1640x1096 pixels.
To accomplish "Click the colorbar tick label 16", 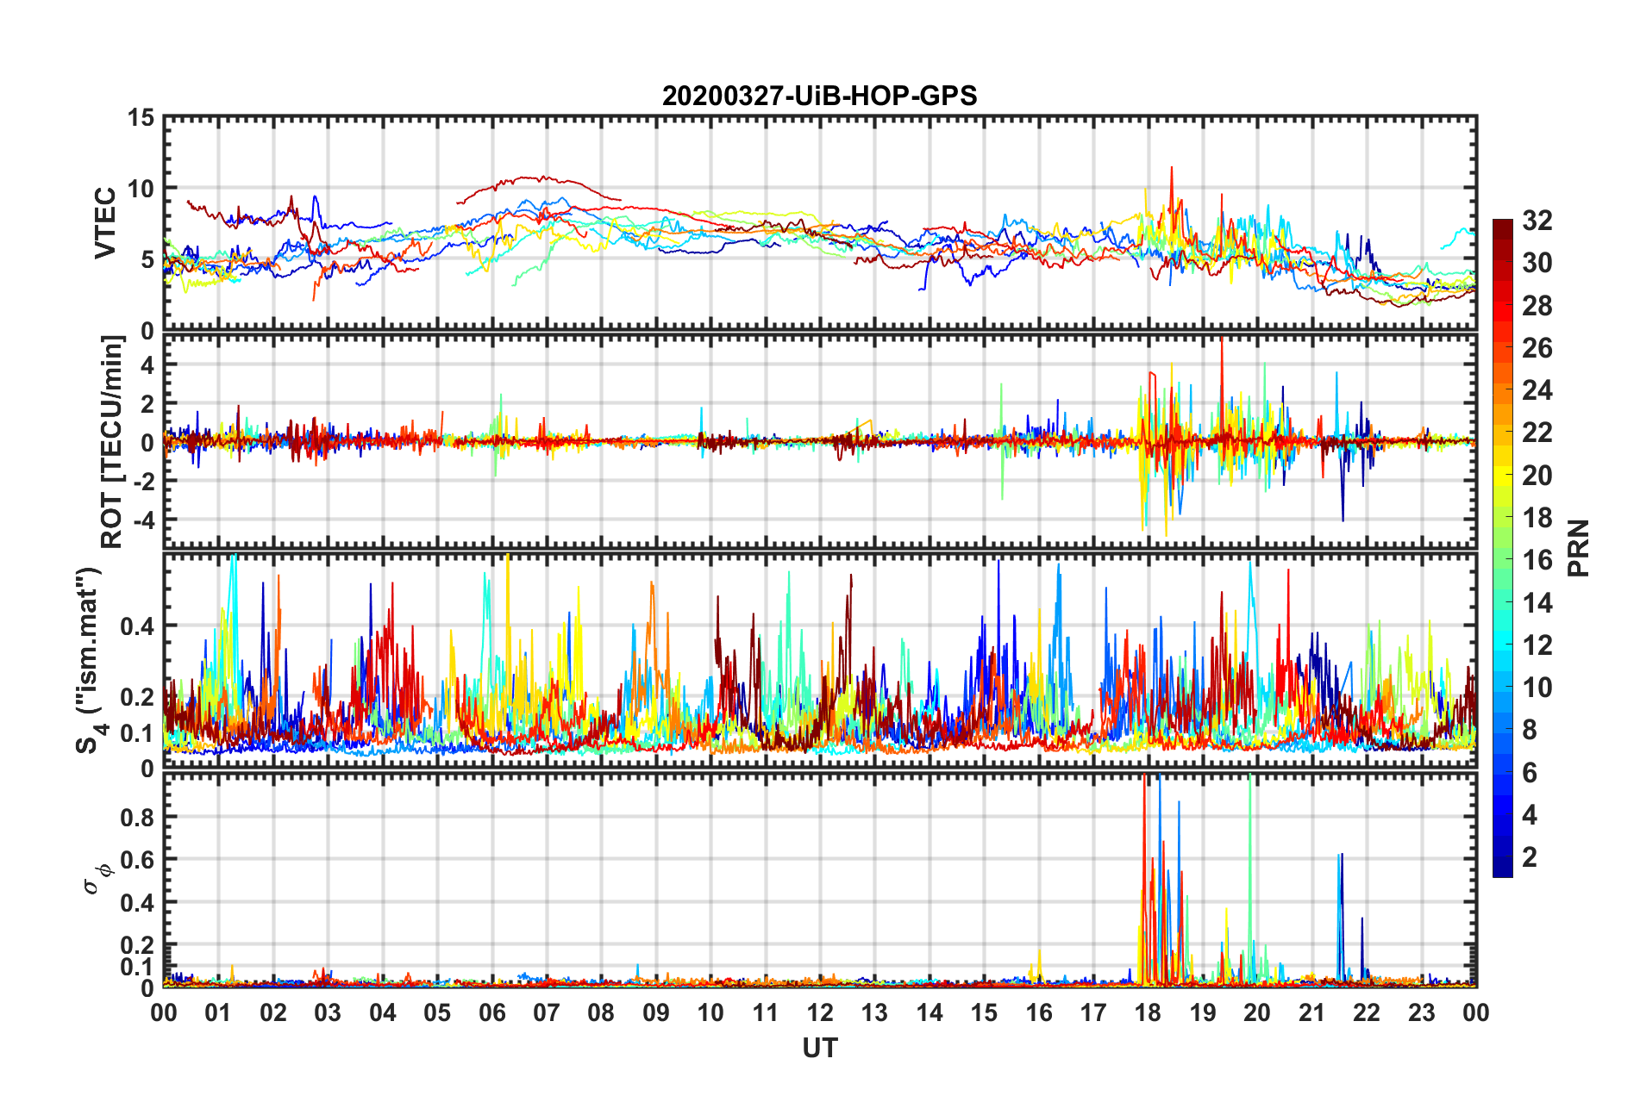I will coord(1537,560).
